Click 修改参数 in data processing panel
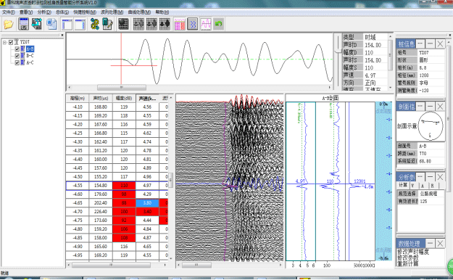Viewport: 453px width, 280px height. tap(408, 258)
